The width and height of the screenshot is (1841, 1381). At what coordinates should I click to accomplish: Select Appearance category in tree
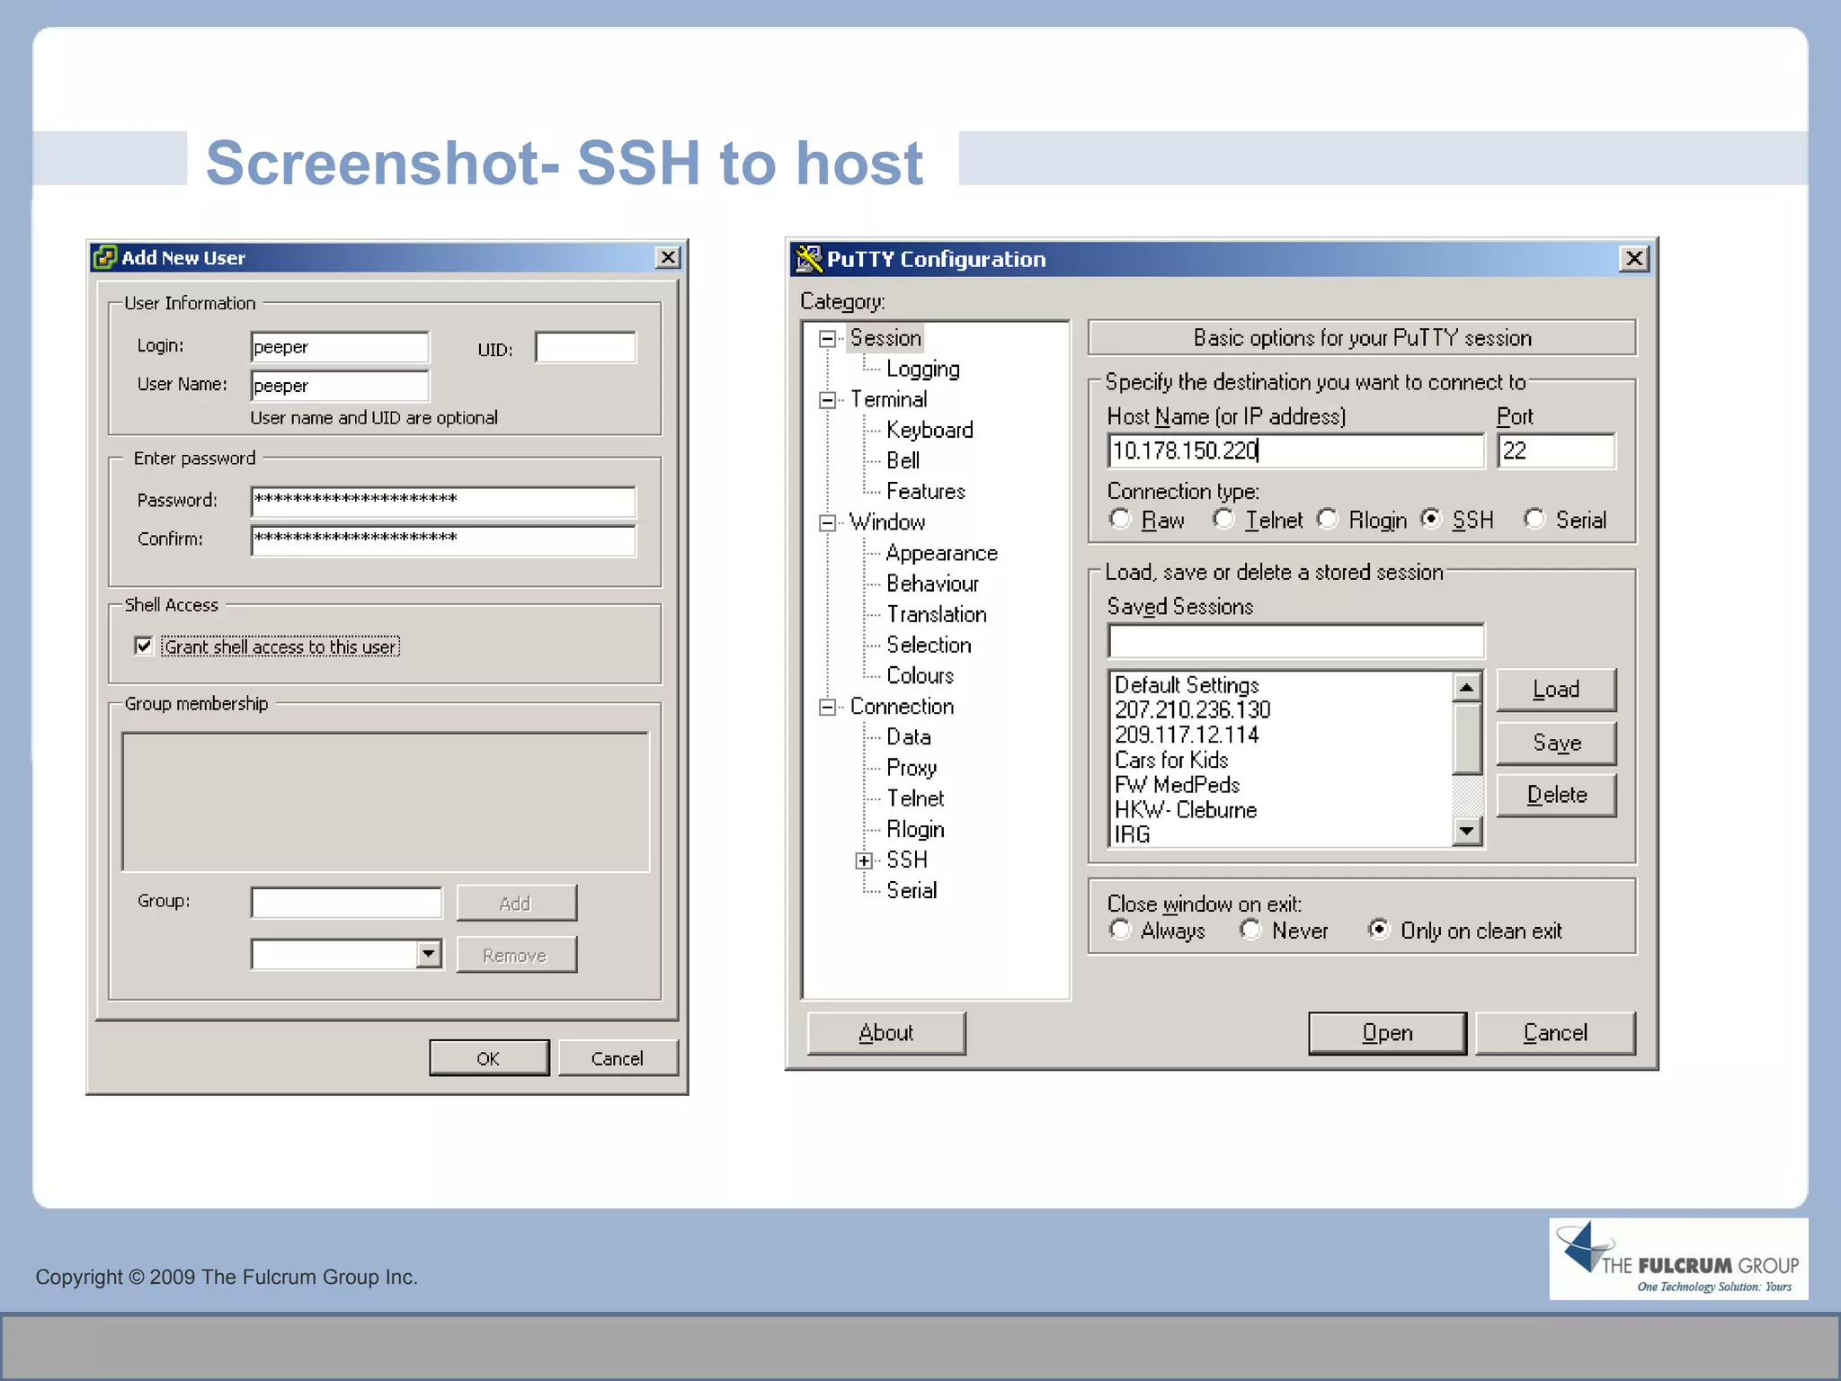[941, 554]
